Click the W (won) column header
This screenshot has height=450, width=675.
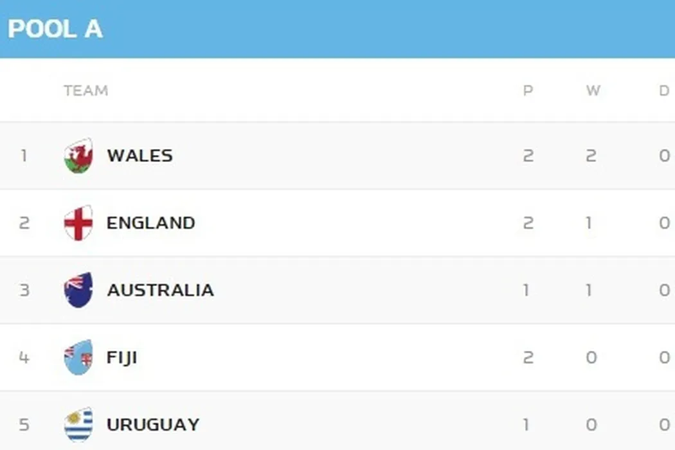pos(592,91)
